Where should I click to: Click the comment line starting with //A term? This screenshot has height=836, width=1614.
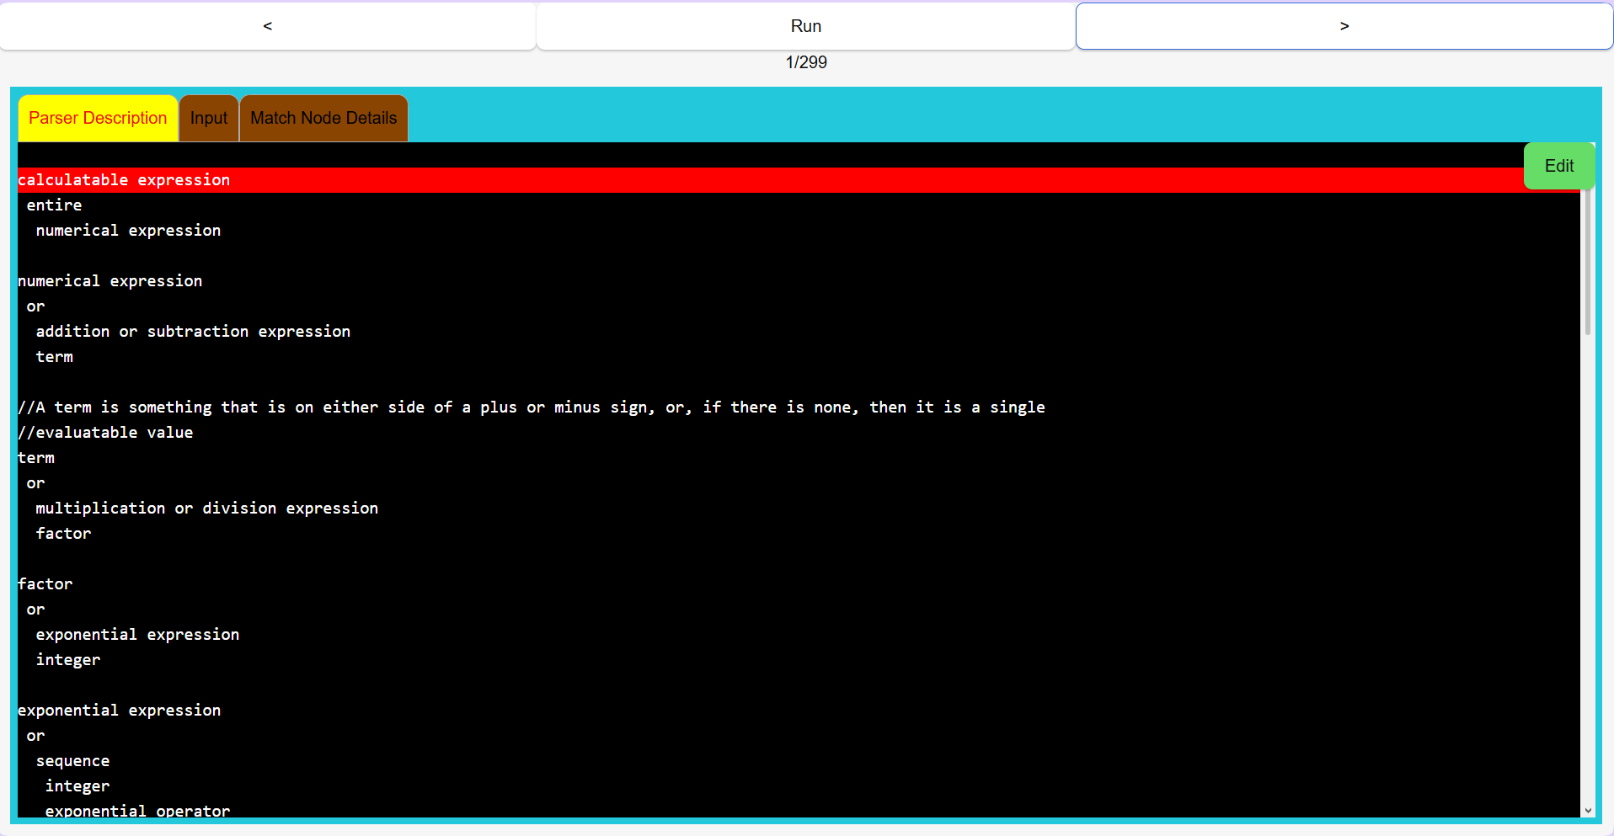click(x=532, y=407)
